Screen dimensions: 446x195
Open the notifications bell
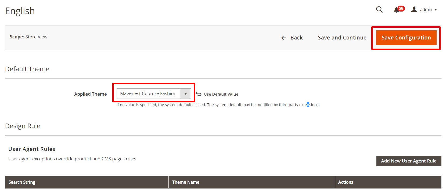click(396, 10)
